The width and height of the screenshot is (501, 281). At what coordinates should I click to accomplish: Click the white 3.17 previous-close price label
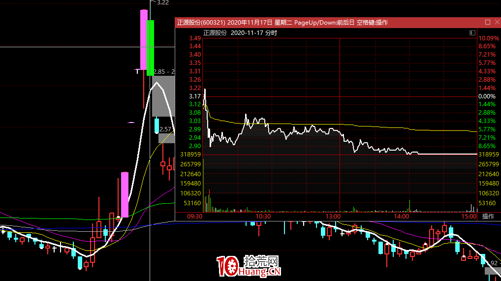click(x=195, y=96)
